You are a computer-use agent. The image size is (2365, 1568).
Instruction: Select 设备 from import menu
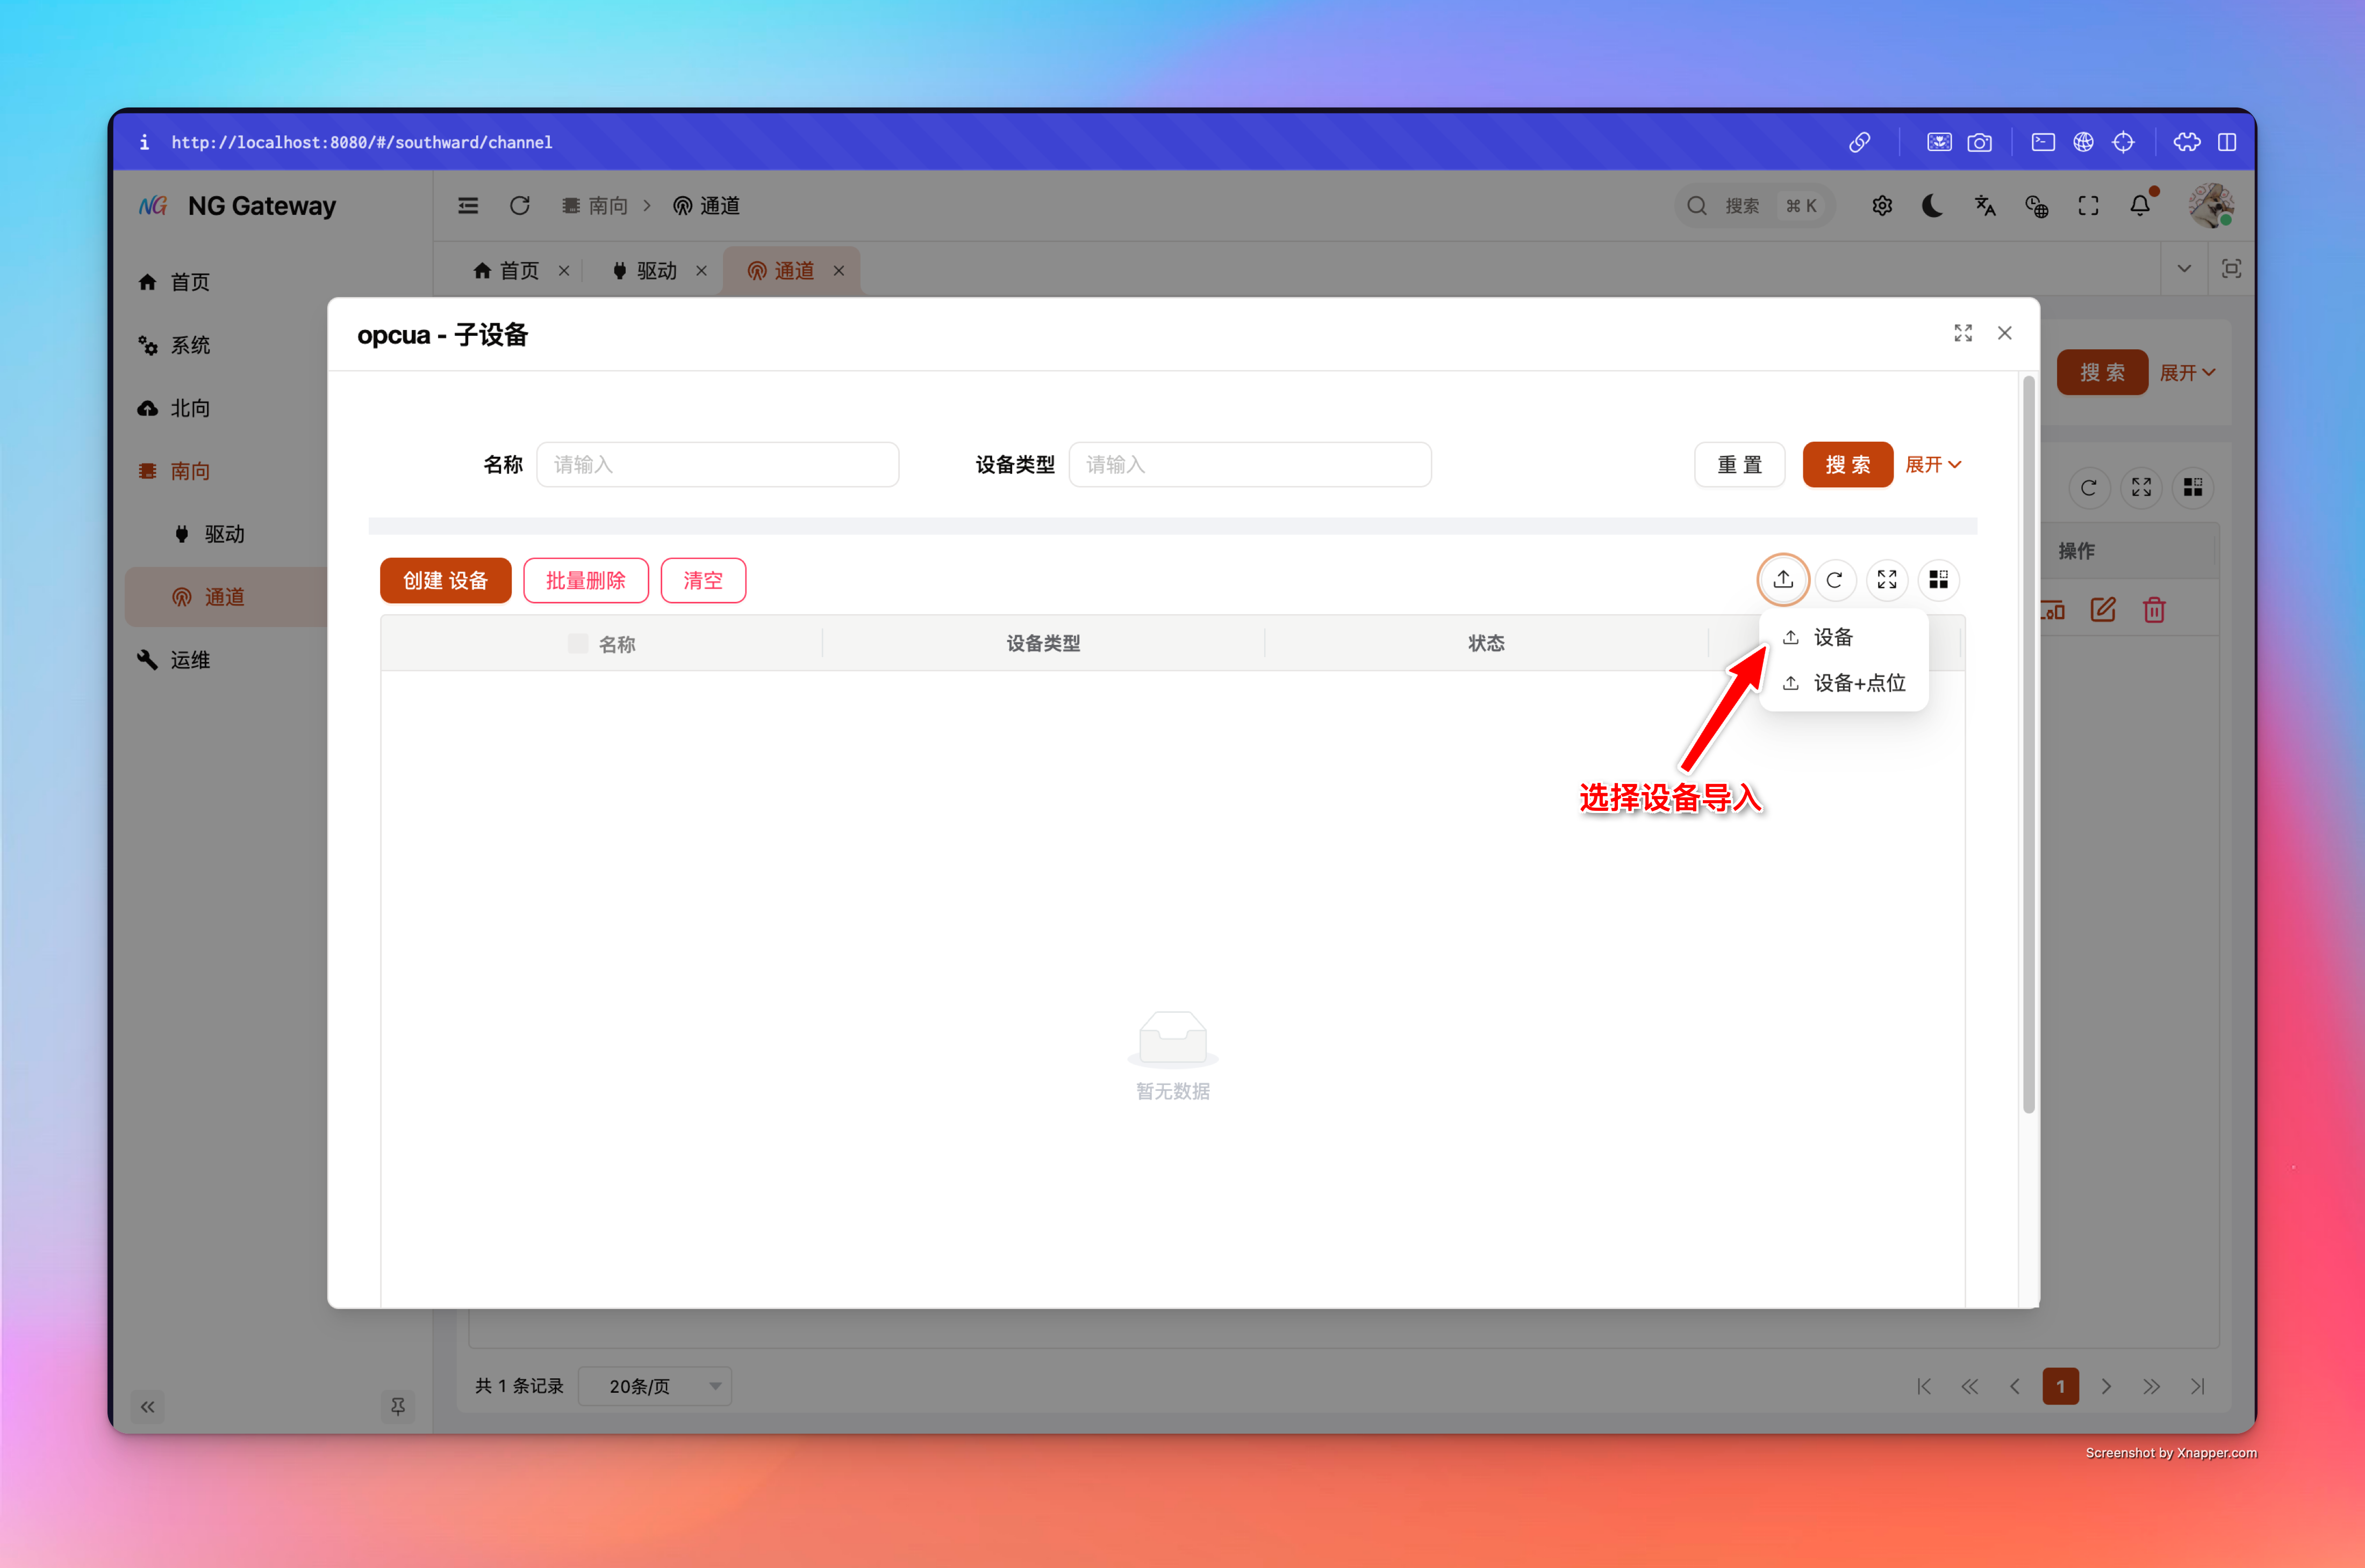click(x=1832, y=637)
